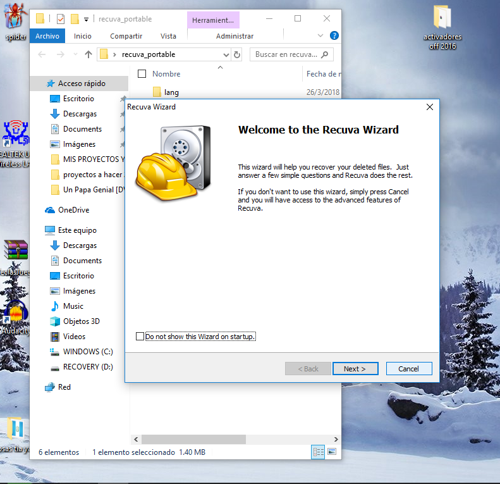Click the horizontal scrollbar right arrow
This screenshot has height=484, width=500.
click(336, 440)
